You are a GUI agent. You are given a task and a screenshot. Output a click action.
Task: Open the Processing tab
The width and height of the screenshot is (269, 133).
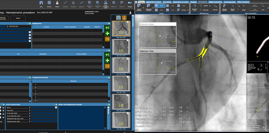tap(167, 2)
